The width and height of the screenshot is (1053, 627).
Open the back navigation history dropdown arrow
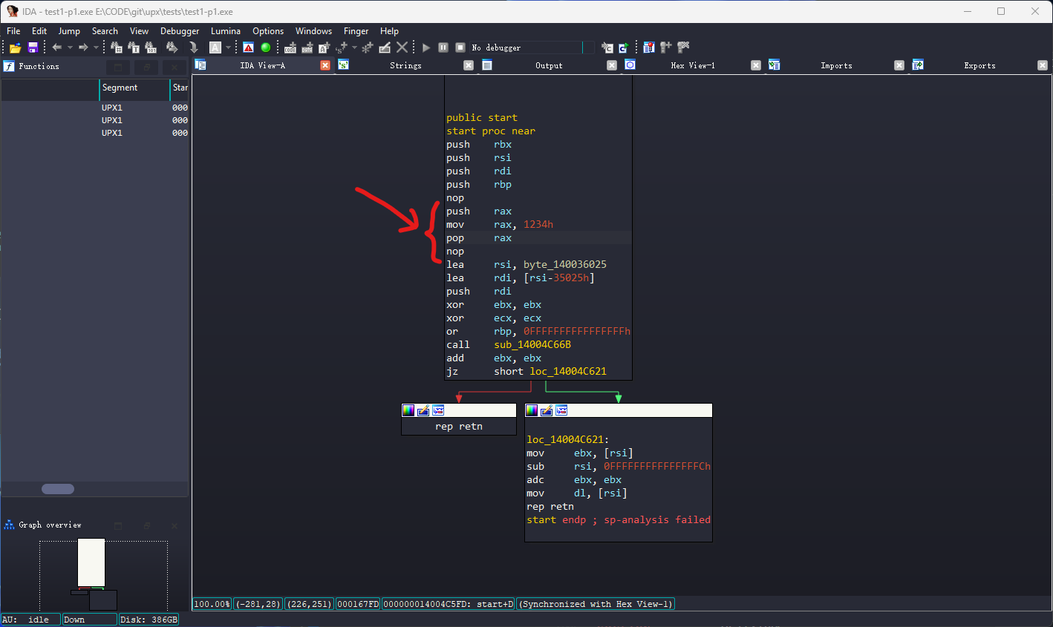tap(70, 47)
